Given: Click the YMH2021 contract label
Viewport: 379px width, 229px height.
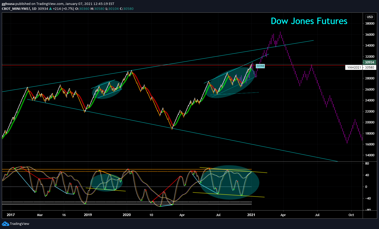Looking at the screenshot, I should coord(354,68).
